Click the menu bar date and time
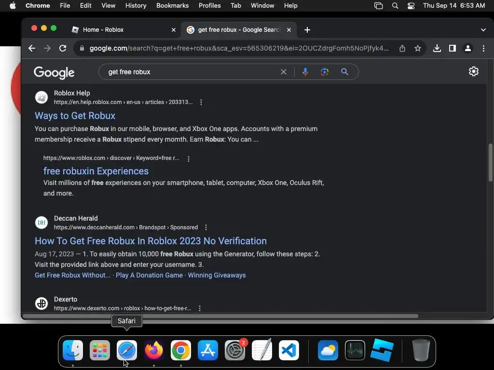Viewport: 494px width, 370px height. pos(454,5)
